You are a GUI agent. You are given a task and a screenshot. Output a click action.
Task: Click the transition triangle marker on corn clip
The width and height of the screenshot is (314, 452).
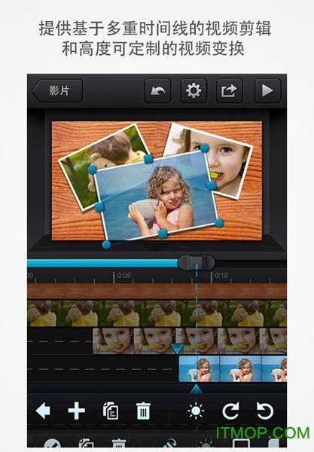coord(178,349)
